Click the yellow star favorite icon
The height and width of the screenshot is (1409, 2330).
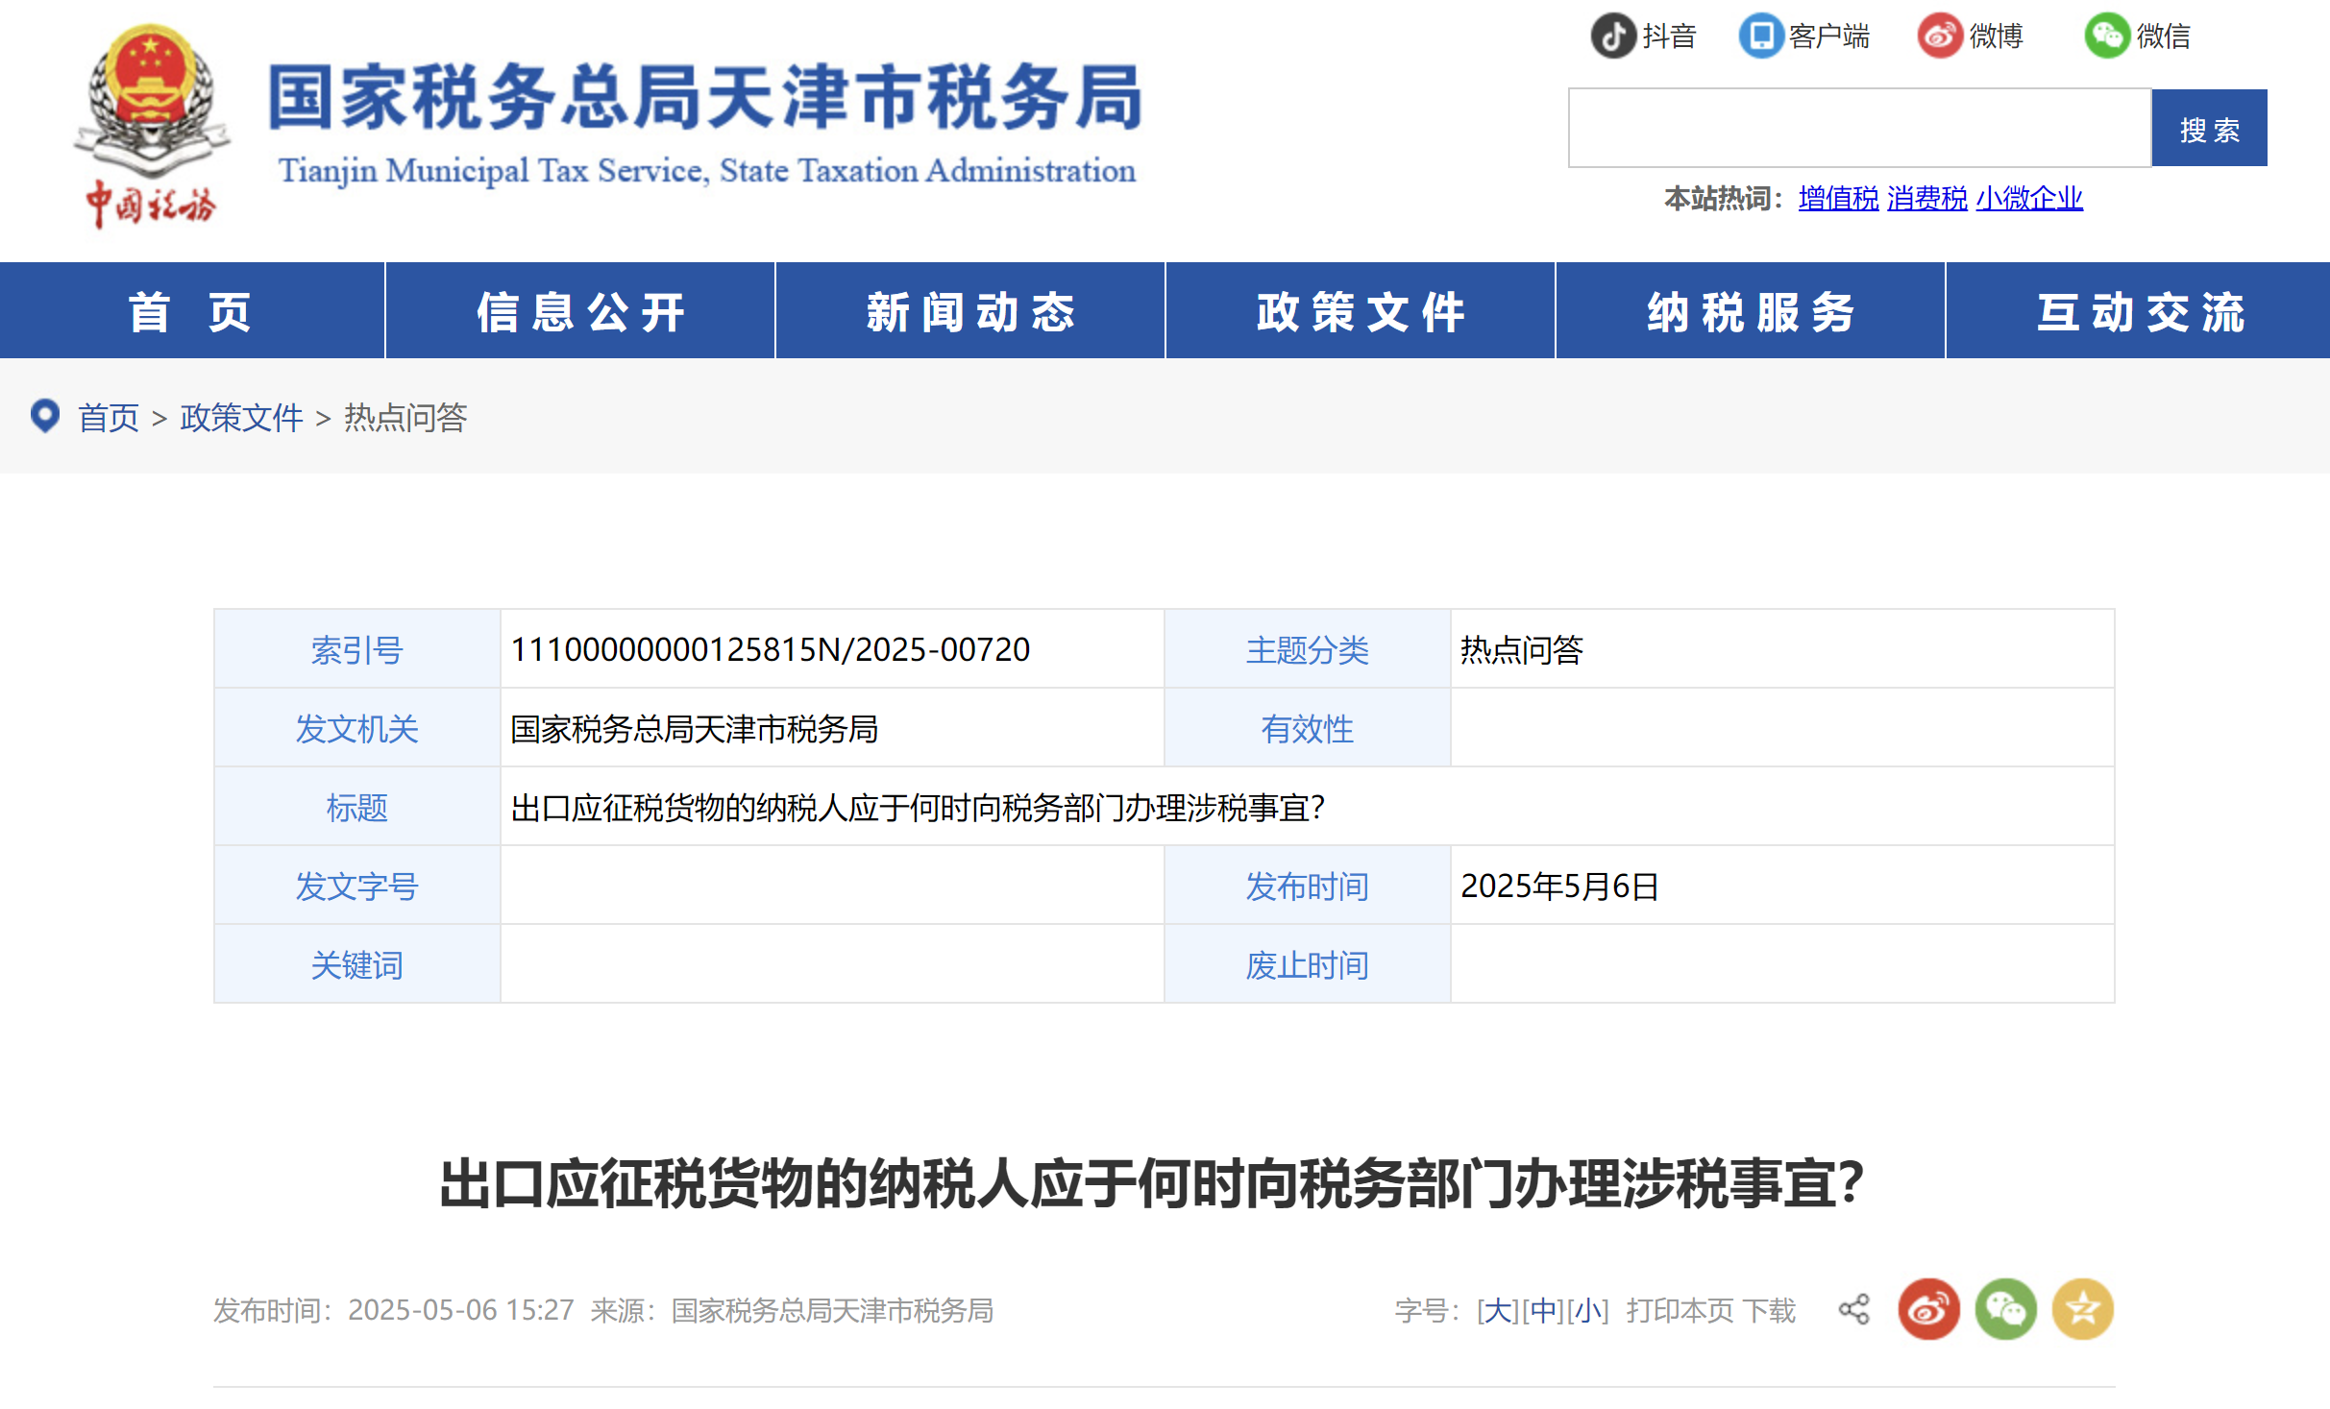(x=2082, y=1309)
